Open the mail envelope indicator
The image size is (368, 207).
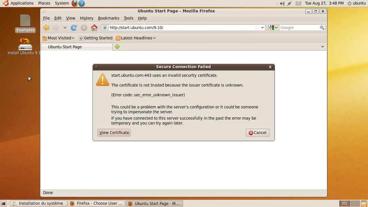coord(298,3)
